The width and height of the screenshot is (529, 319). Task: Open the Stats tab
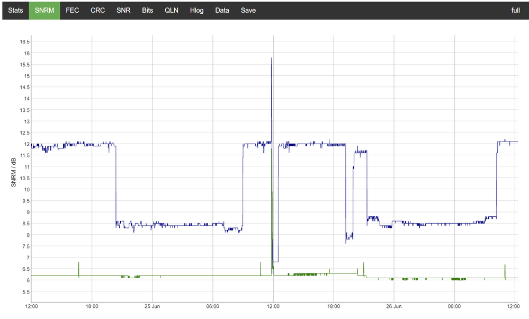pos(15,10)
